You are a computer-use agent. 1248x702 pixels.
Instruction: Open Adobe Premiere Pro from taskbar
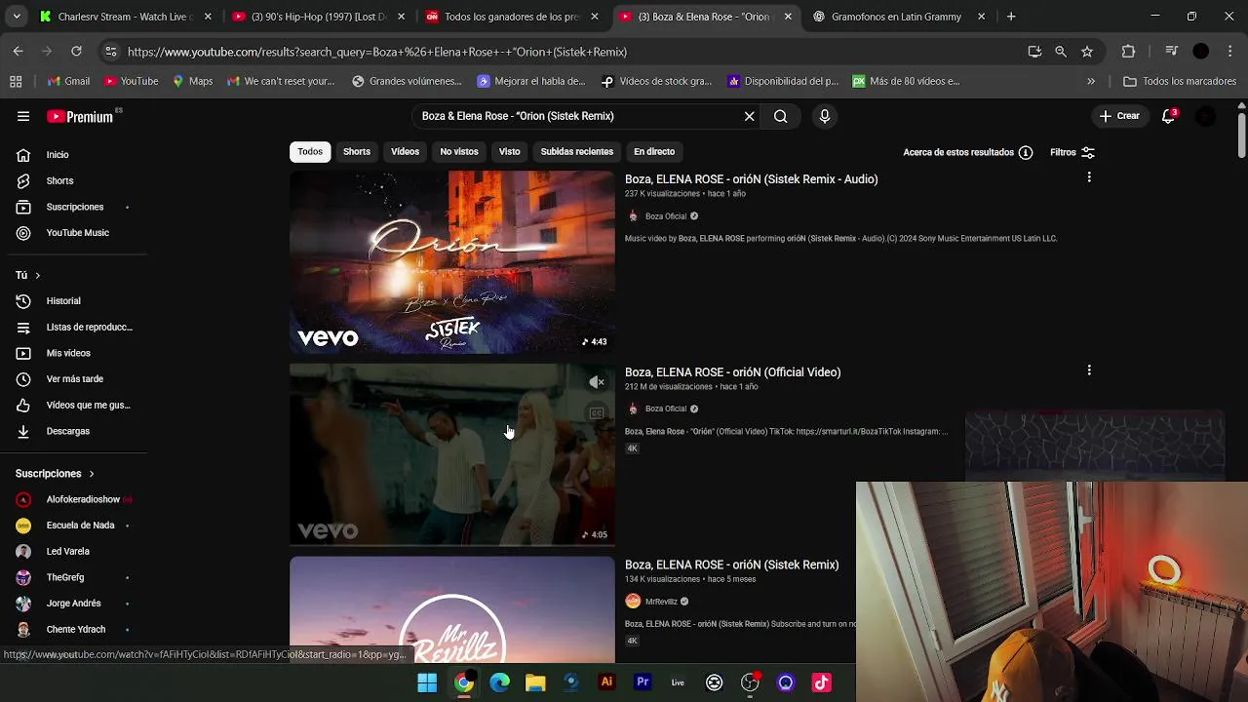(643, 682)
